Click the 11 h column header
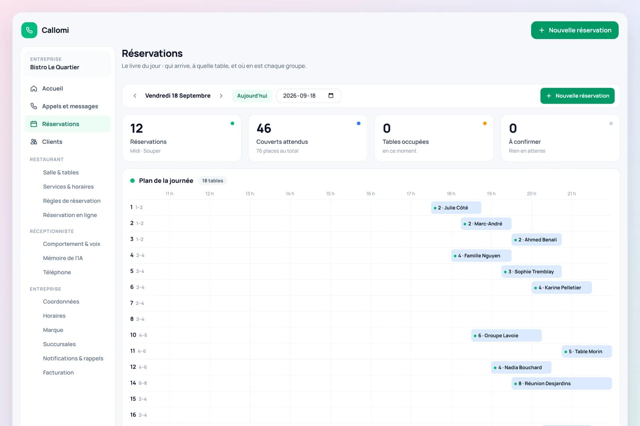The width and height of the screenshot is (640, 426). [x=169, y=194]
